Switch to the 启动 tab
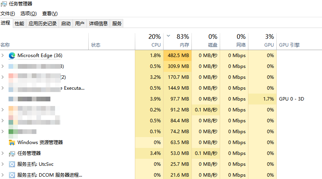This screenshot has height=179, width=322. pos(66,24)
